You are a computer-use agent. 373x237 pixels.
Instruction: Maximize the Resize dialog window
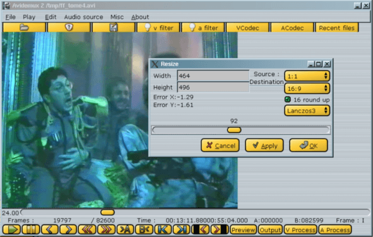318,64
